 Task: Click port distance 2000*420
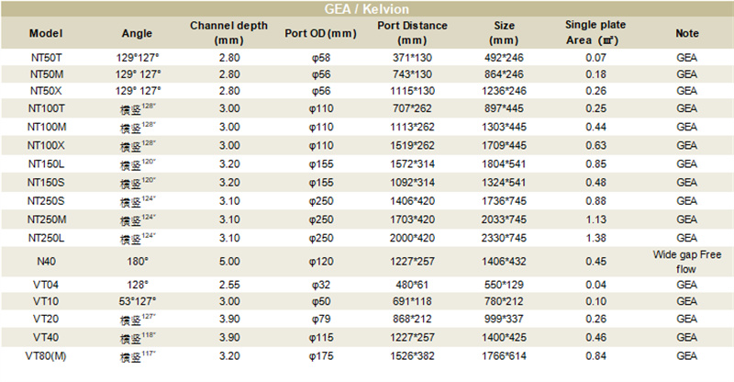[412, 238]
